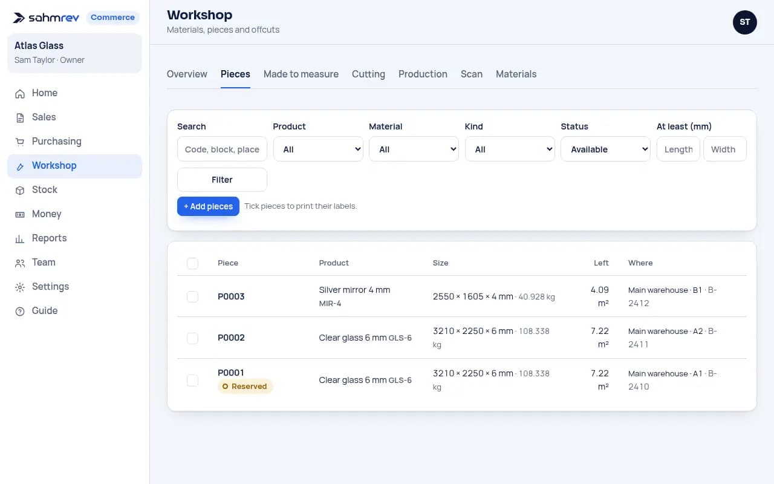
Task: Open the Material filter dropdown
Action: coord(414,149)
